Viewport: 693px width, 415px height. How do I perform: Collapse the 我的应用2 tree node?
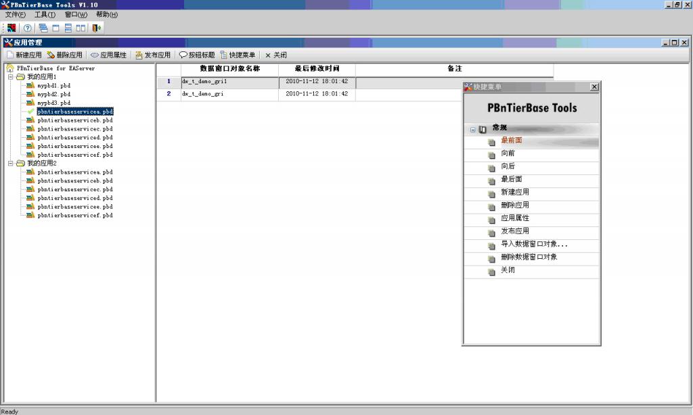pyautogui.click(x=11, y=164)
